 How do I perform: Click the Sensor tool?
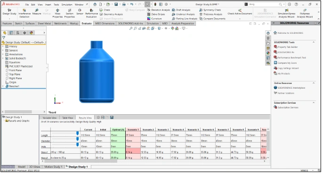80,12
